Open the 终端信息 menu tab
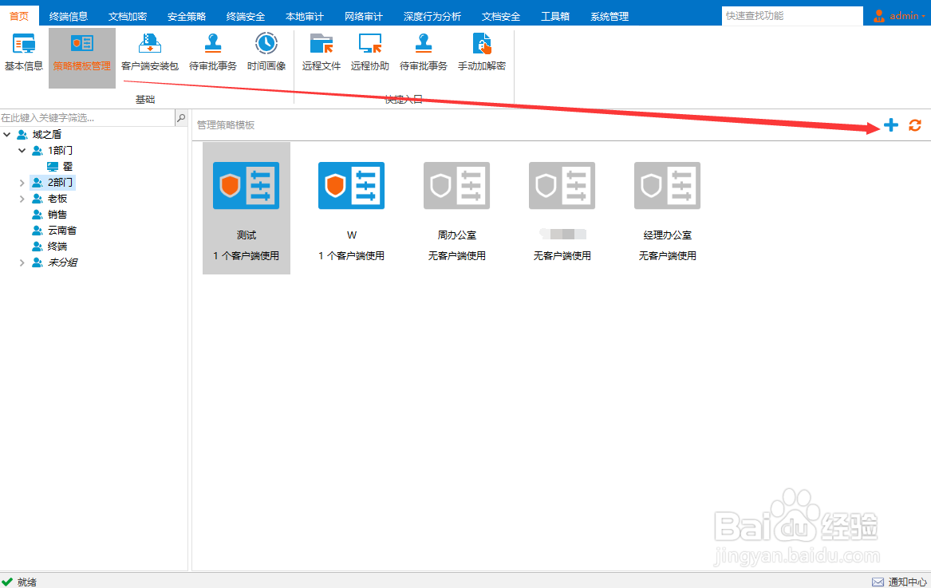The width and height of the screenshot is (931, 588). [69, 16]
